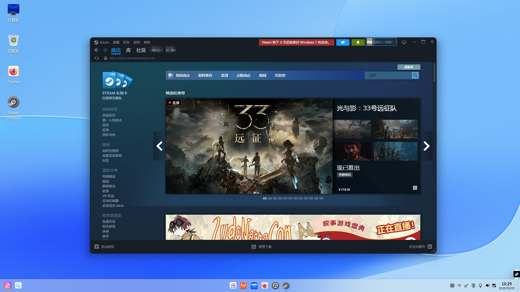This screenshot has height=292, width=520.
Task: Switch to Big Picture mode via monitor icon
Action: [404, 42]
